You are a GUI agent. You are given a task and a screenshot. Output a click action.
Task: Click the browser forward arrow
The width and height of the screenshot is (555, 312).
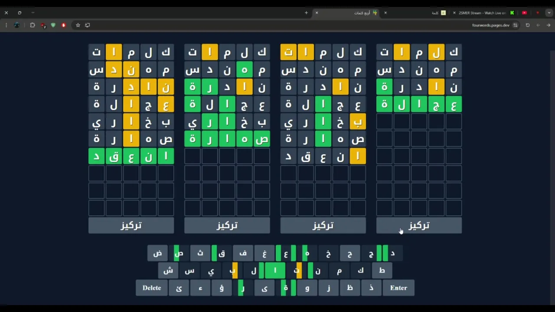coord(538,25)
